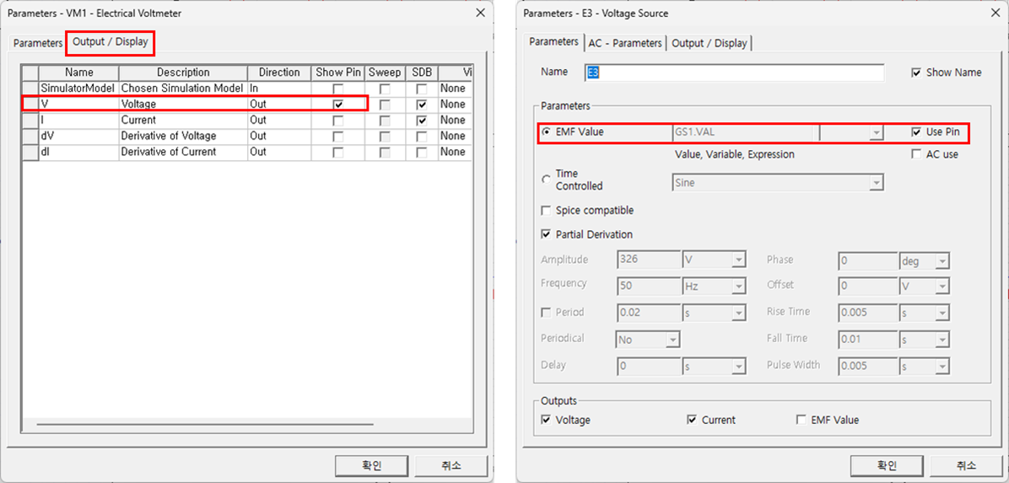Switch to Parameters tab in VM1 dialog
This screenshot has height=483, width=1009.
pos(38,43)
